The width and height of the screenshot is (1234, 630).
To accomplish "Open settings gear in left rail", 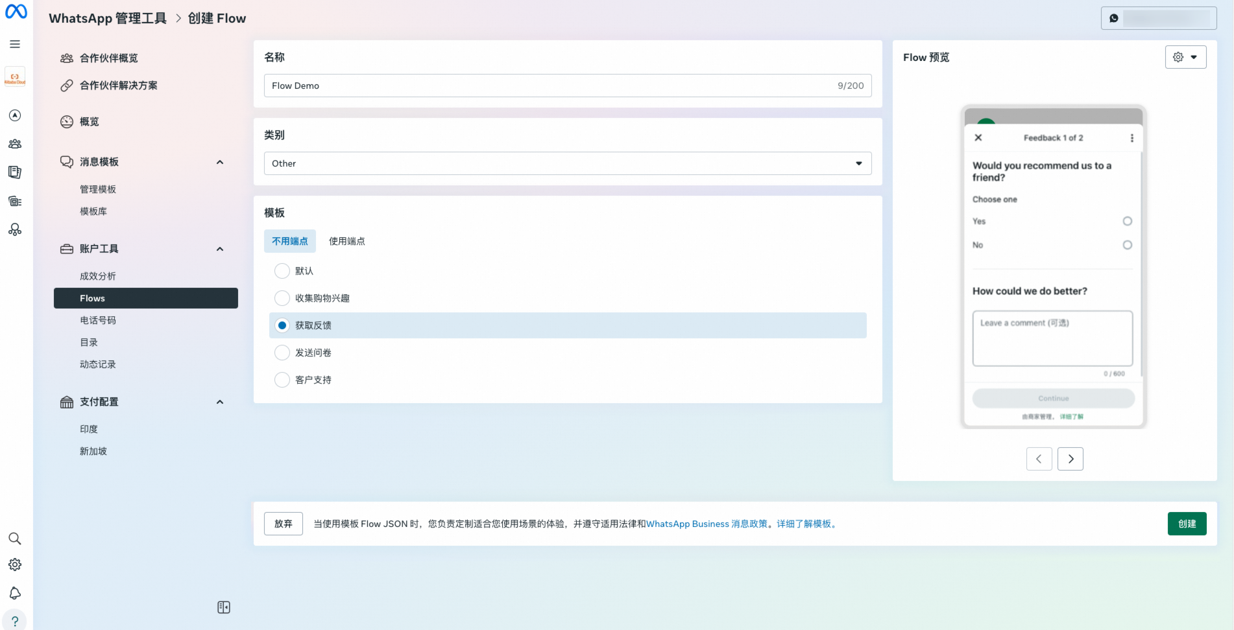I will 15,565.
